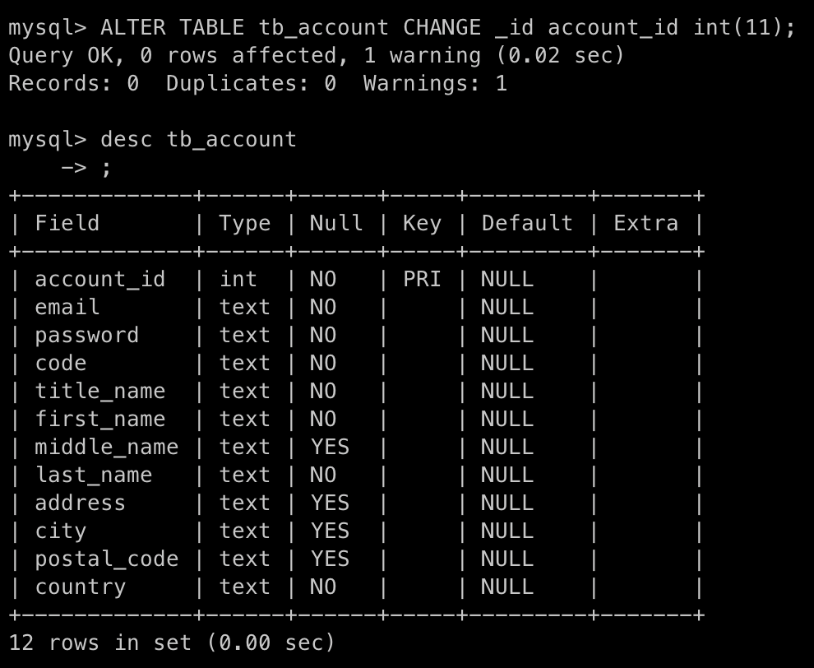Image resolution: width=814 pixels, height=668 pixels.
Task: Click the "Records: 0" text
Action: click(73, 84)
